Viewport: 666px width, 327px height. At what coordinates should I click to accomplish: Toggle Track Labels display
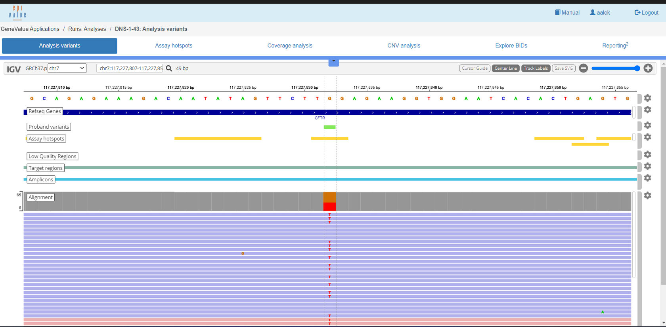[536, 68]
